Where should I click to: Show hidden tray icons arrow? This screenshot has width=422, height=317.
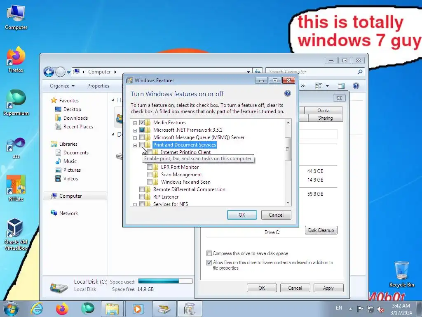click(x=350, y=309)
